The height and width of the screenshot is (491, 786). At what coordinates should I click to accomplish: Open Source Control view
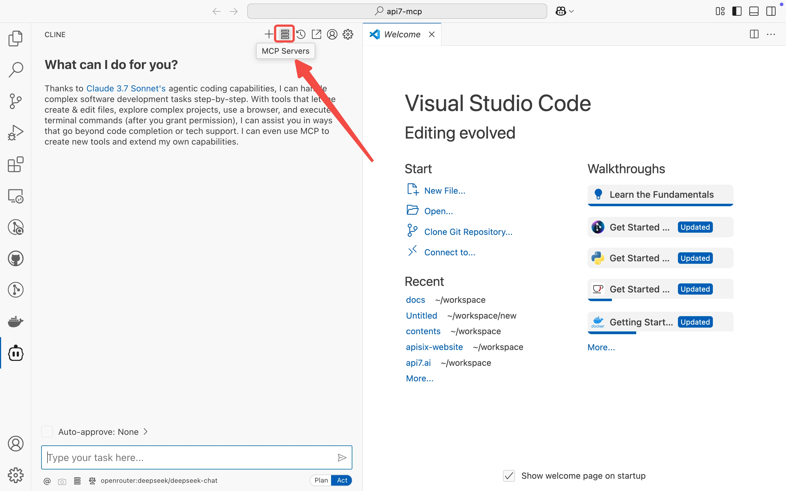pyautogui.click(x=16, y=101)
